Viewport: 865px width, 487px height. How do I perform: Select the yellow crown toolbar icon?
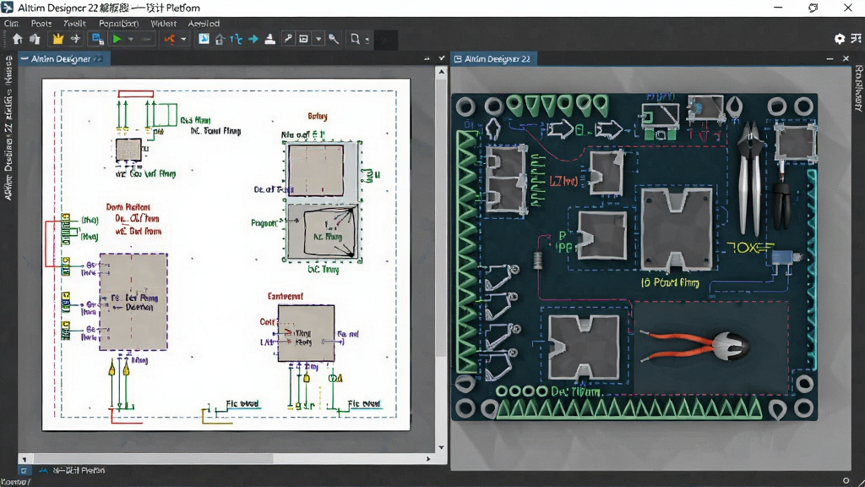tap(58, 39)
